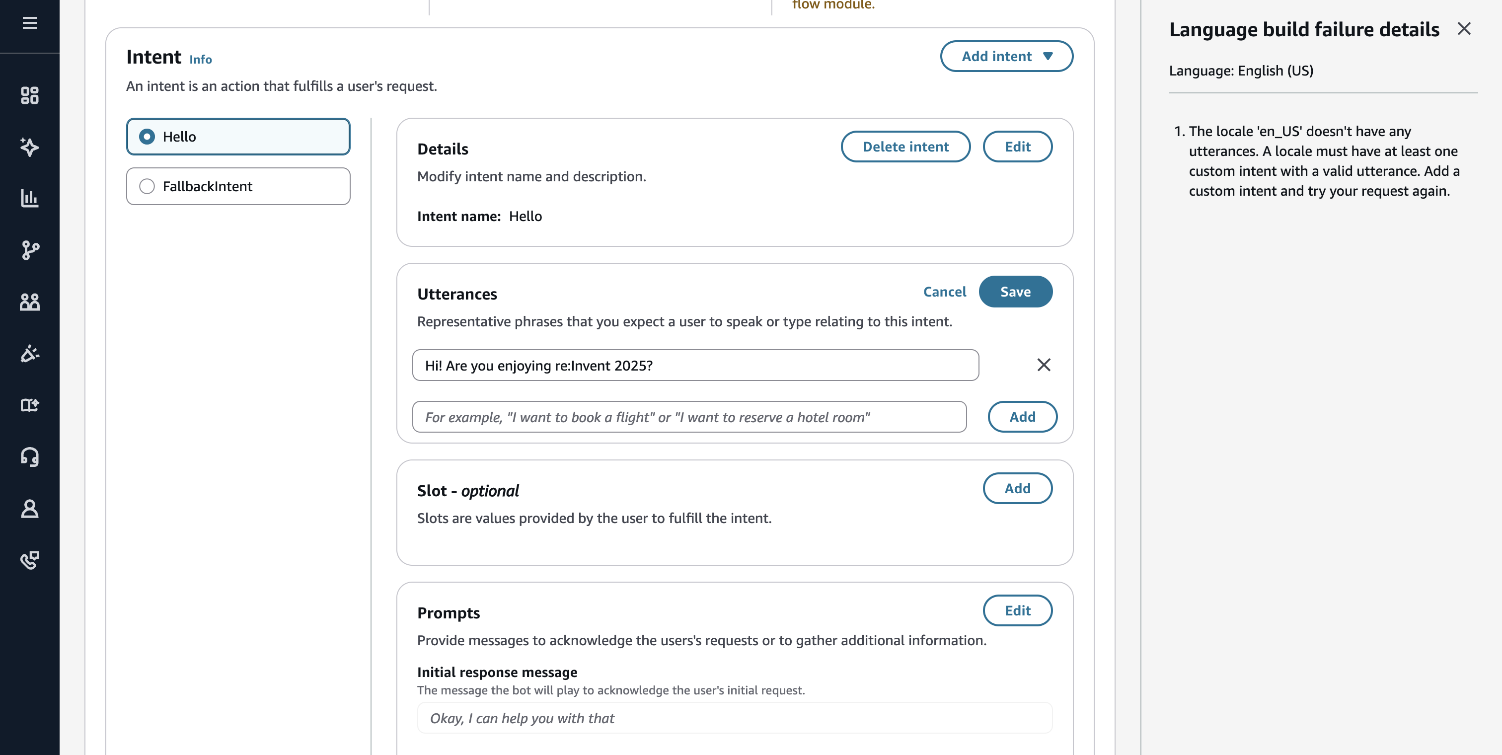Click the new utterance example input field
This screenshot has width=1502, height=755.
pyautogui.click(x=688, y=417)
